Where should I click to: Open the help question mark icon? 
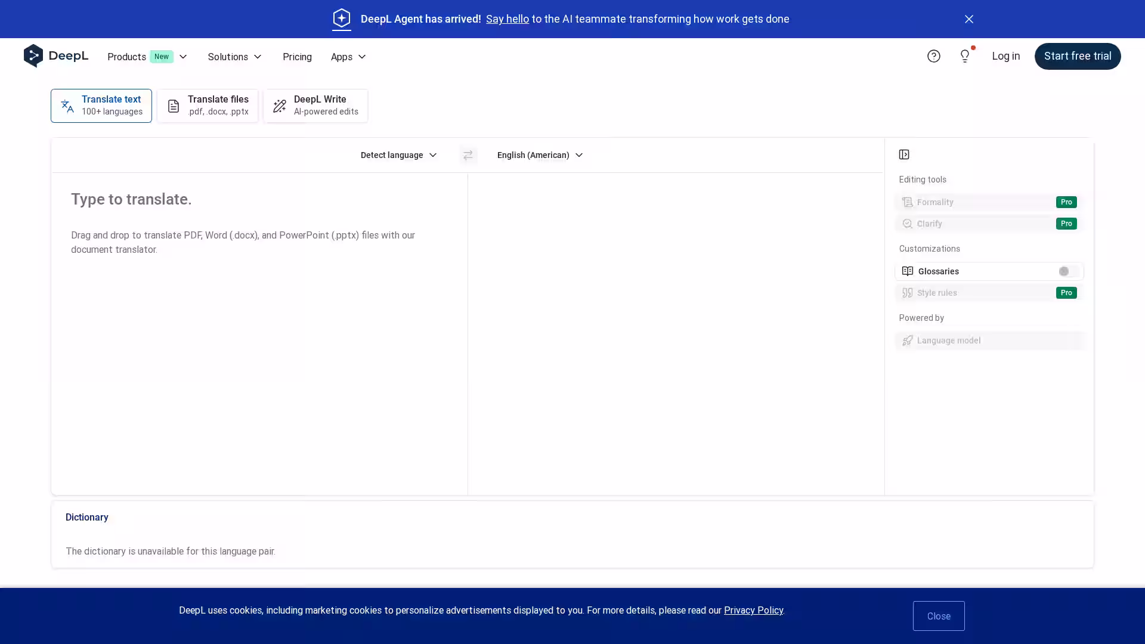click(933, 56)
